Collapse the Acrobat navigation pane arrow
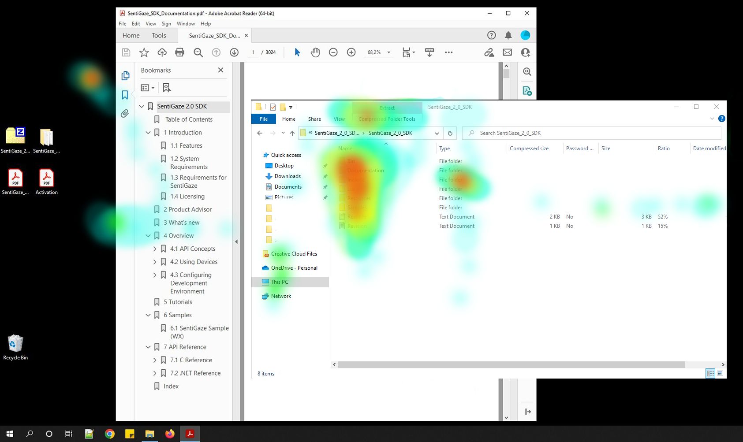 (236, 242)
